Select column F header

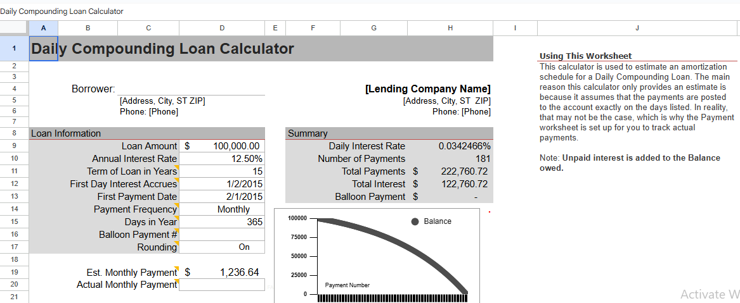pos(313,28)
